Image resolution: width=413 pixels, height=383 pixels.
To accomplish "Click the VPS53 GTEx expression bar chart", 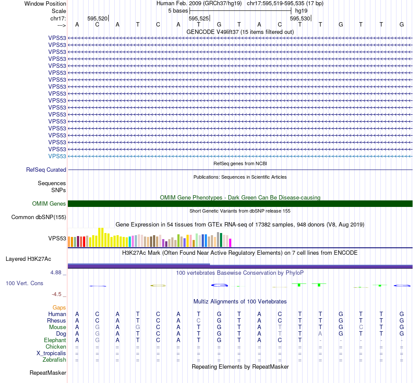I will click(x=150, y=237).
